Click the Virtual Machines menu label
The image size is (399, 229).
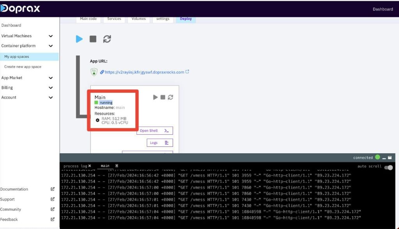16,36
